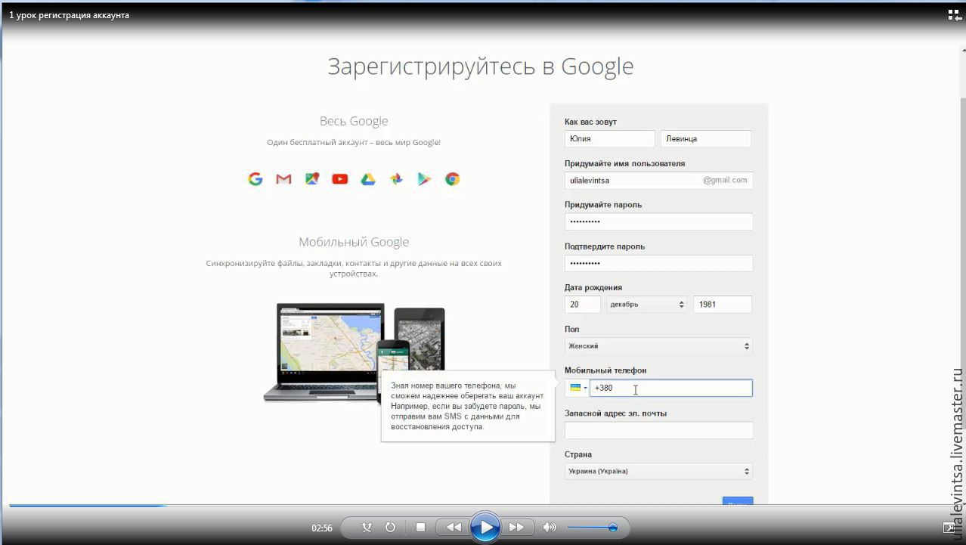Click the 02:56 elapsed time display
966x545 pixels.
(x=322, y=528)
